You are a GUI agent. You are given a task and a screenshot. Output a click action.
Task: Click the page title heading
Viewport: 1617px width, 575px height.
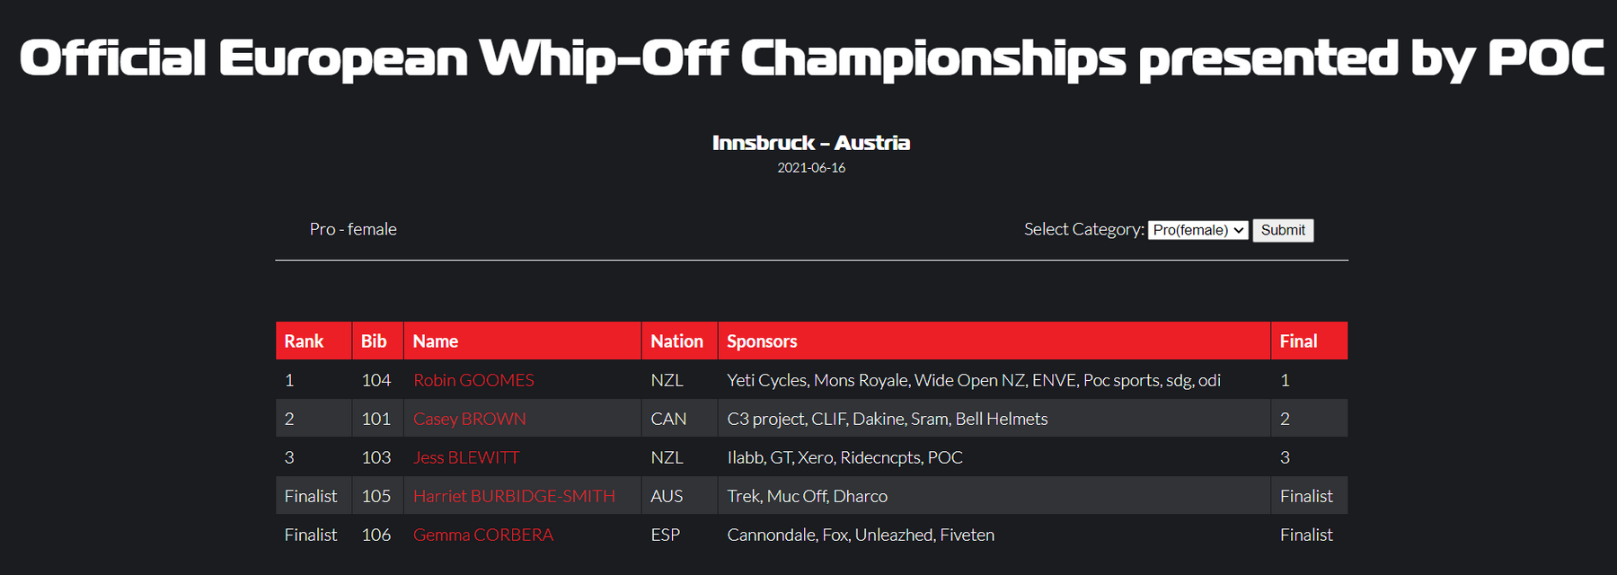(811, 57)
